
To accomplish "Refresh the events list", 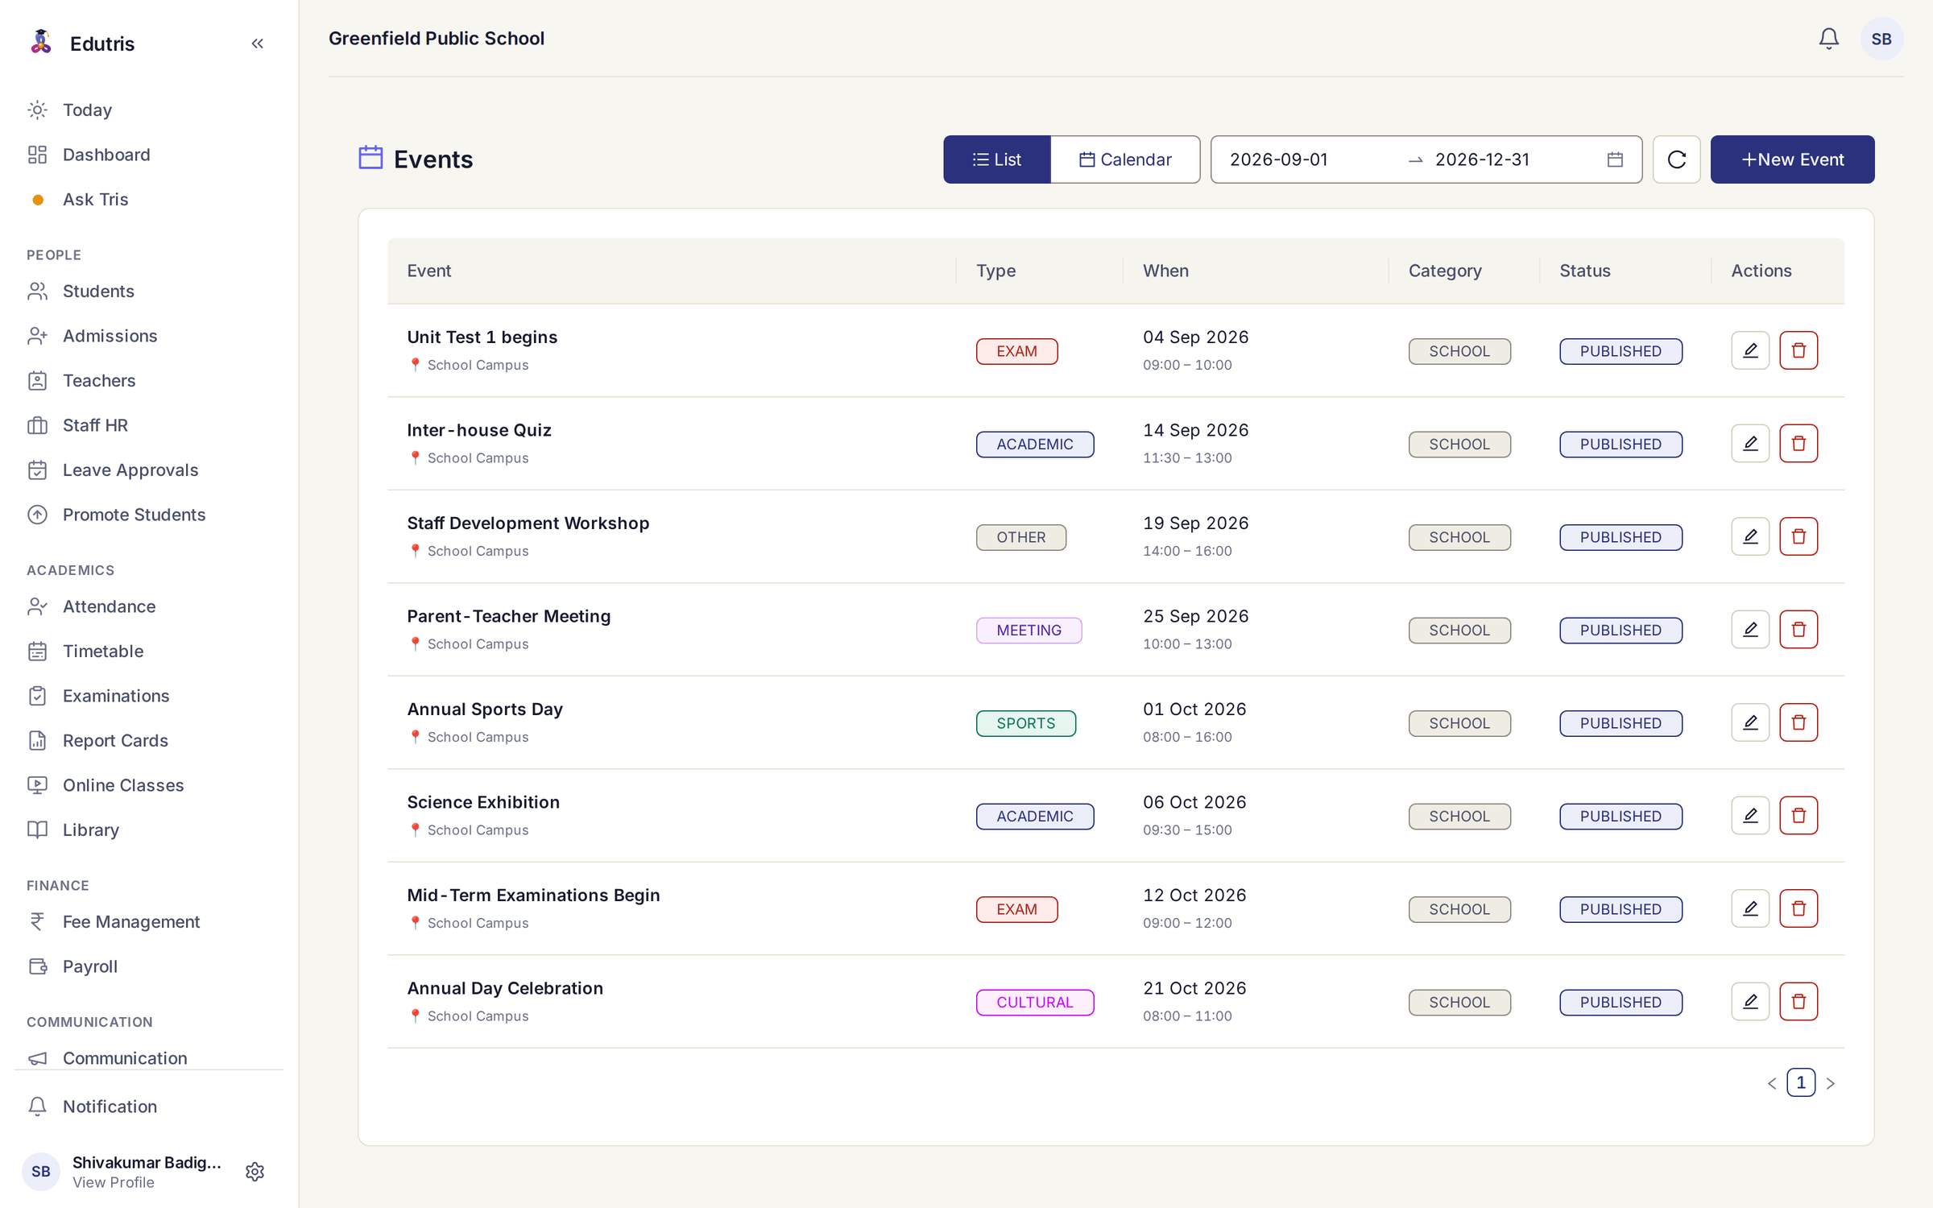I will coord(1676,159).
